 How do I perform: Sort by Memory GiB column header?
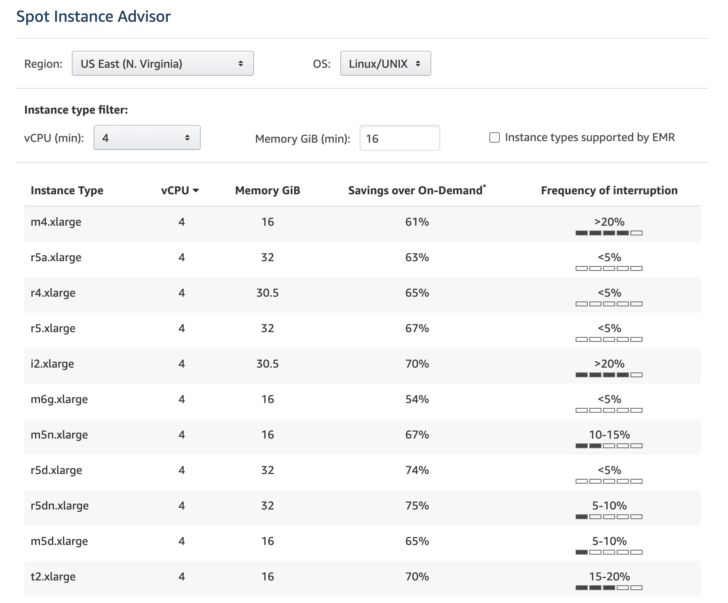(268, 191)
